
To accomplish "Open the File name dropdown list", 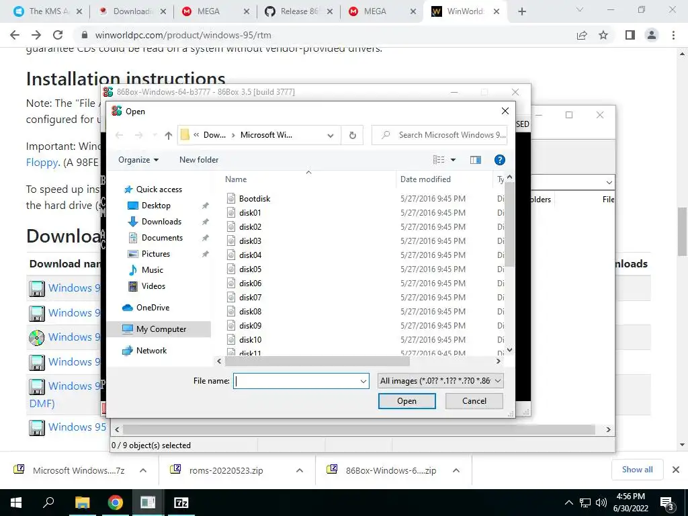I will click(363, 381).
